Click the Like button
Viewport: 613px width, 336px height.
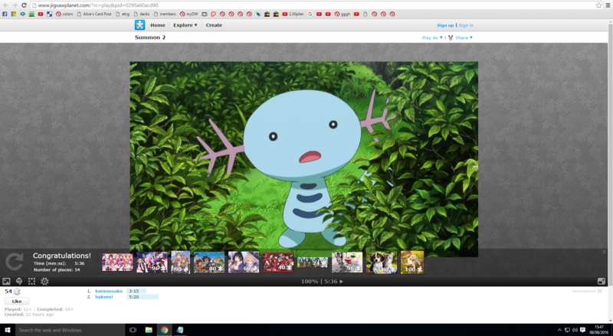(17, 302)
